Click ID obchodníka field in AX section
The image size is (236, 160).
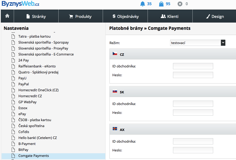click(x=193, y=141)
